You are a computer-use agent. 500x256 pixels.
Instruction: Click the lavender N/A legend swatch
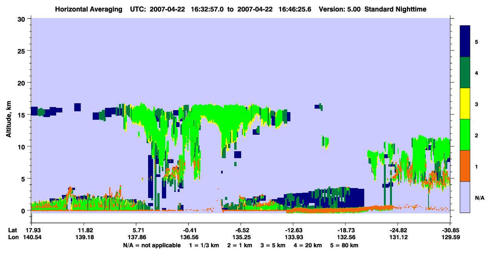[465, 197]
